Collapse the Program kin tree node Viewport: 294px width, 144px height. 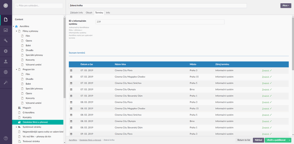pos(16,69)
